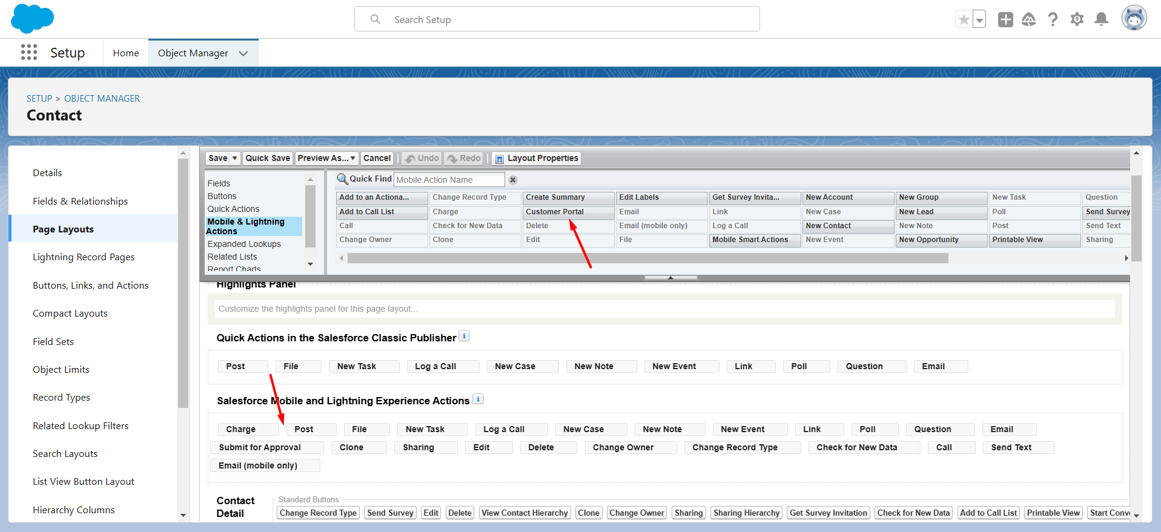
Task: Open the user profile avatar
Action: 1134,18
